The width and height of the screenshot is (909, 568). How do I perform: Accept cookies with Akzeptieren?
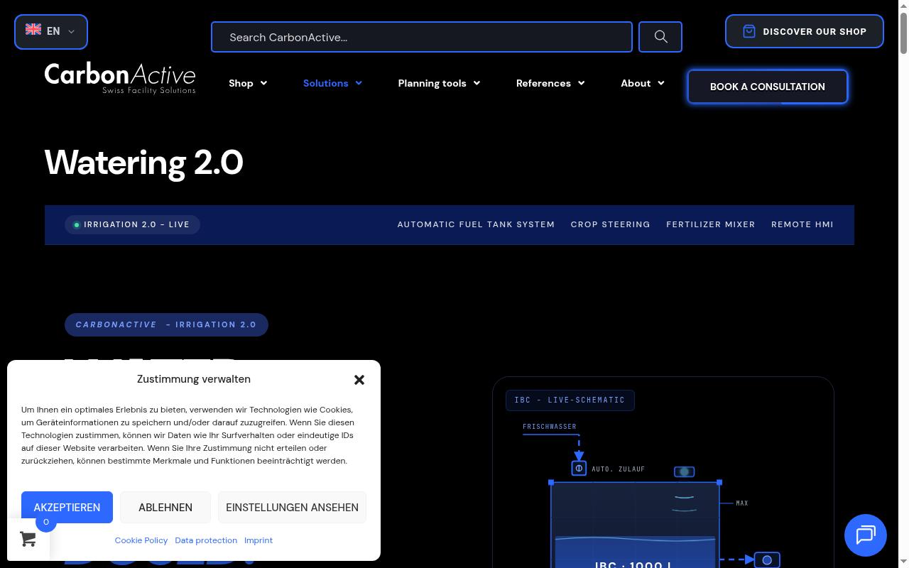click(x=67, y=508)
